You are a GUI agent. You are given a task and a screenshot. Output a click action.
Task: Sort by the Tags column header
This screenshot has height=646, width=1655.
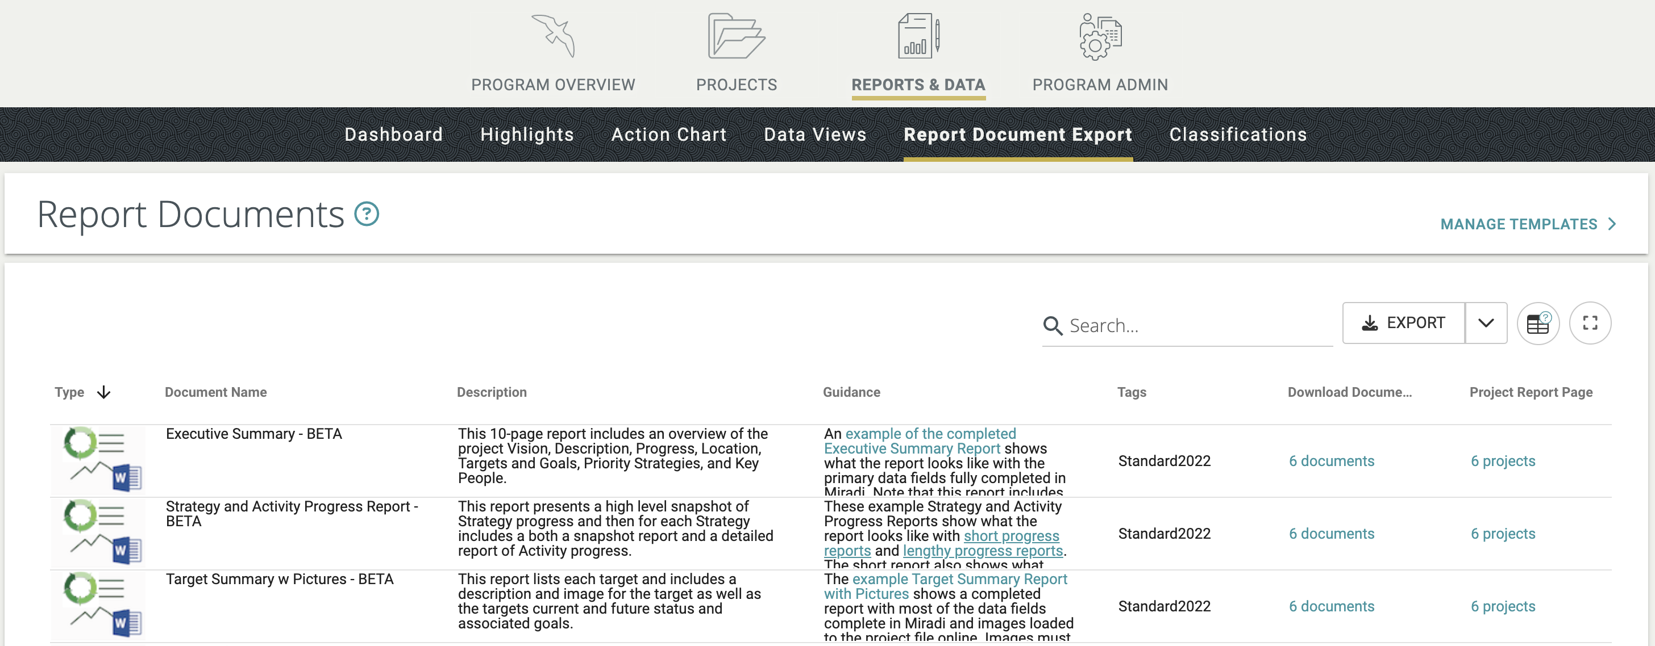coord(1132,392)
